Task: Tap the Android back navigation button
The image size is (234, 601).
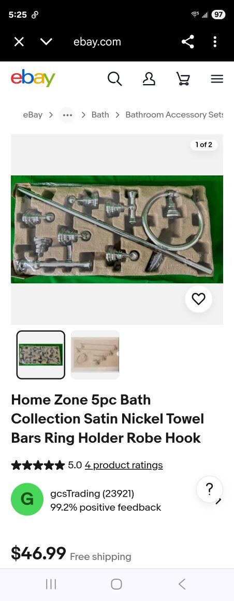Action: click(182, 584)
